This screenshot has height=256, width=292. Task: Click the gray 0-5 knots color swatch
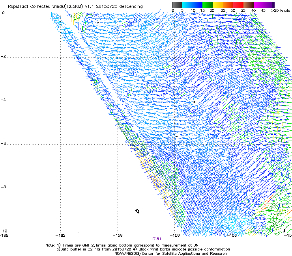177,5
